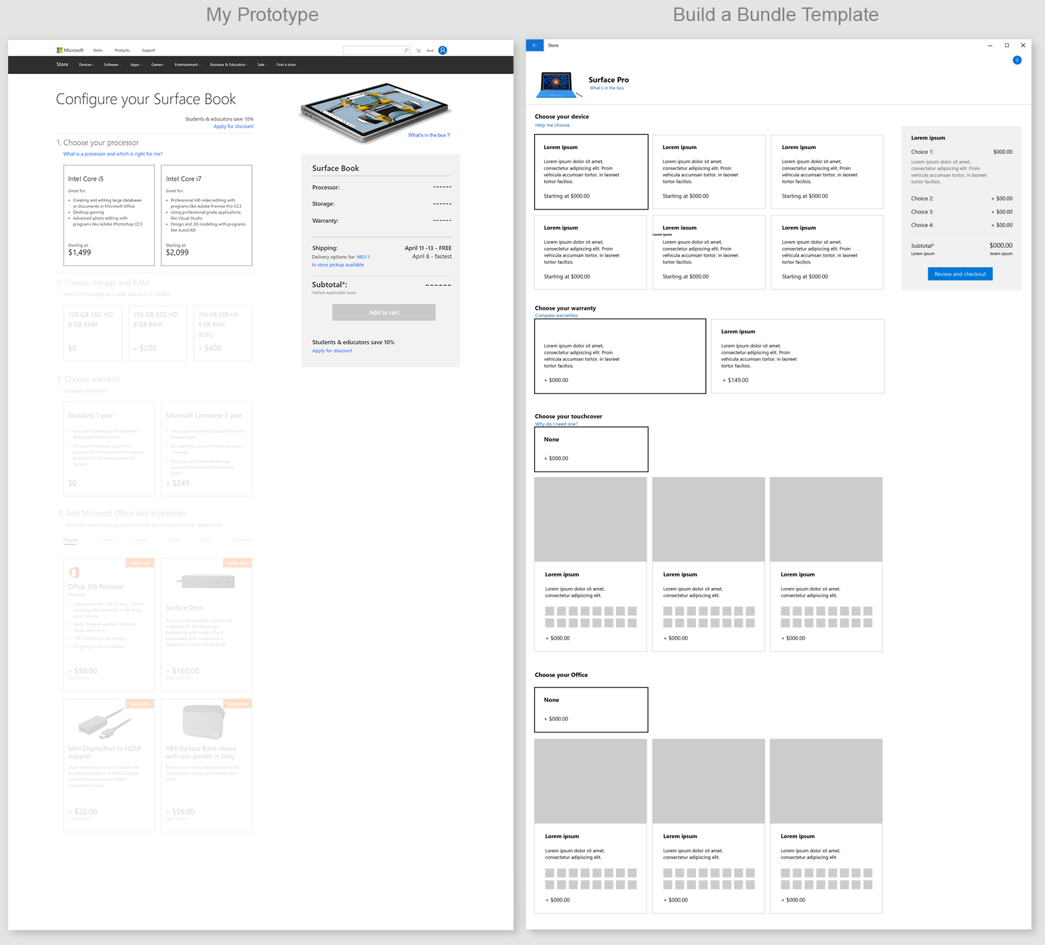This screenshot has width=1045, height=945.
Task: Click the Surface Book product image
Action: tap(374, 112)
